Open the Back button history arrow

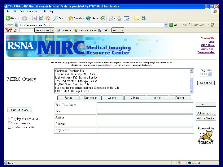19,18
